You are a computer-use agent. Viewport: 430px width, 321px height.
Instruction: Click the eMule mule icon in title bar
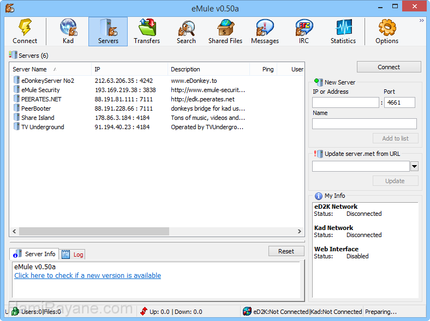pos(10,8)
